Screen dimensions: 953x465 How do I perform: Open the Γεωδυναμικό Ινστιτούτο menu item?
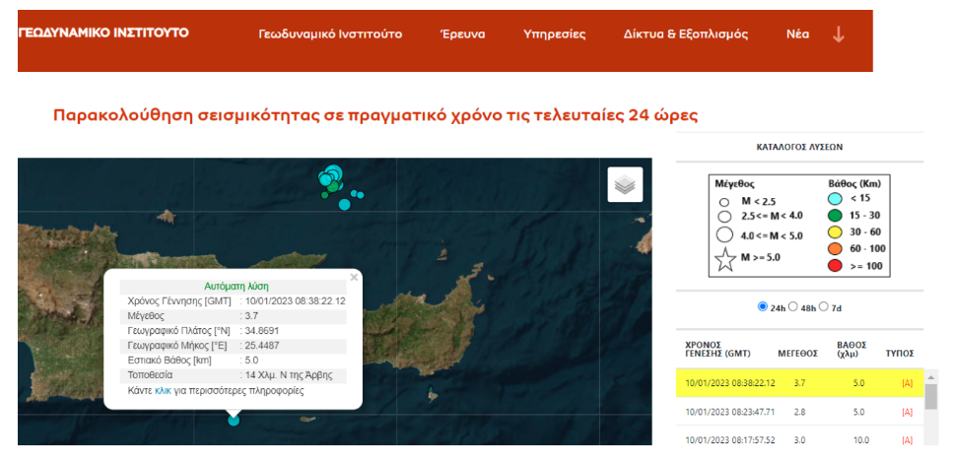pyautogui.click(x=330, y=34)
